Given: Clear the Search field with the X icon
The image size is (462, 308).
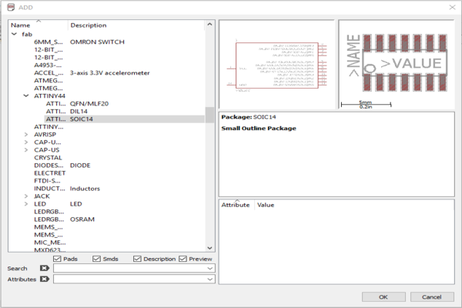Looking at the screenshot, I should [45, 268].
